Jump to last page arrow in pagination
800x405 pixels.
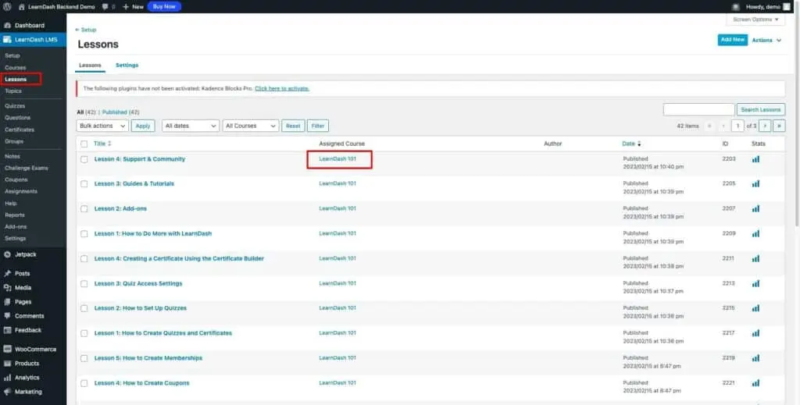779,126
